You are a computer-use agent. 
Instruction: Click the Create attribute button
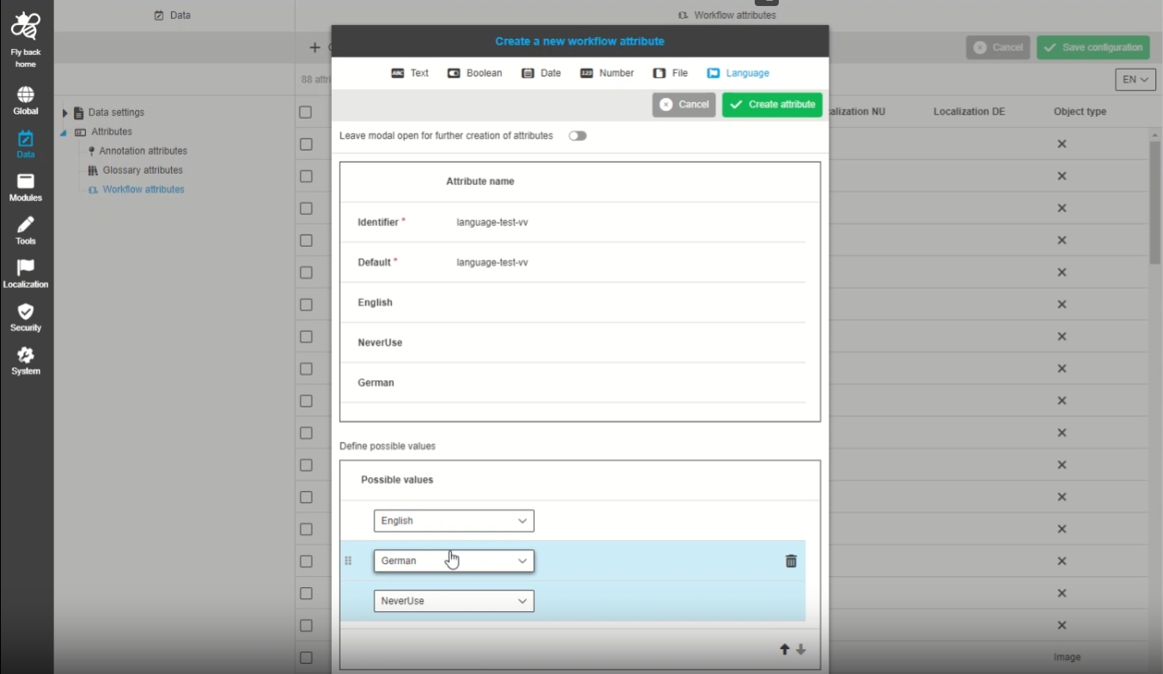[772, 105]
